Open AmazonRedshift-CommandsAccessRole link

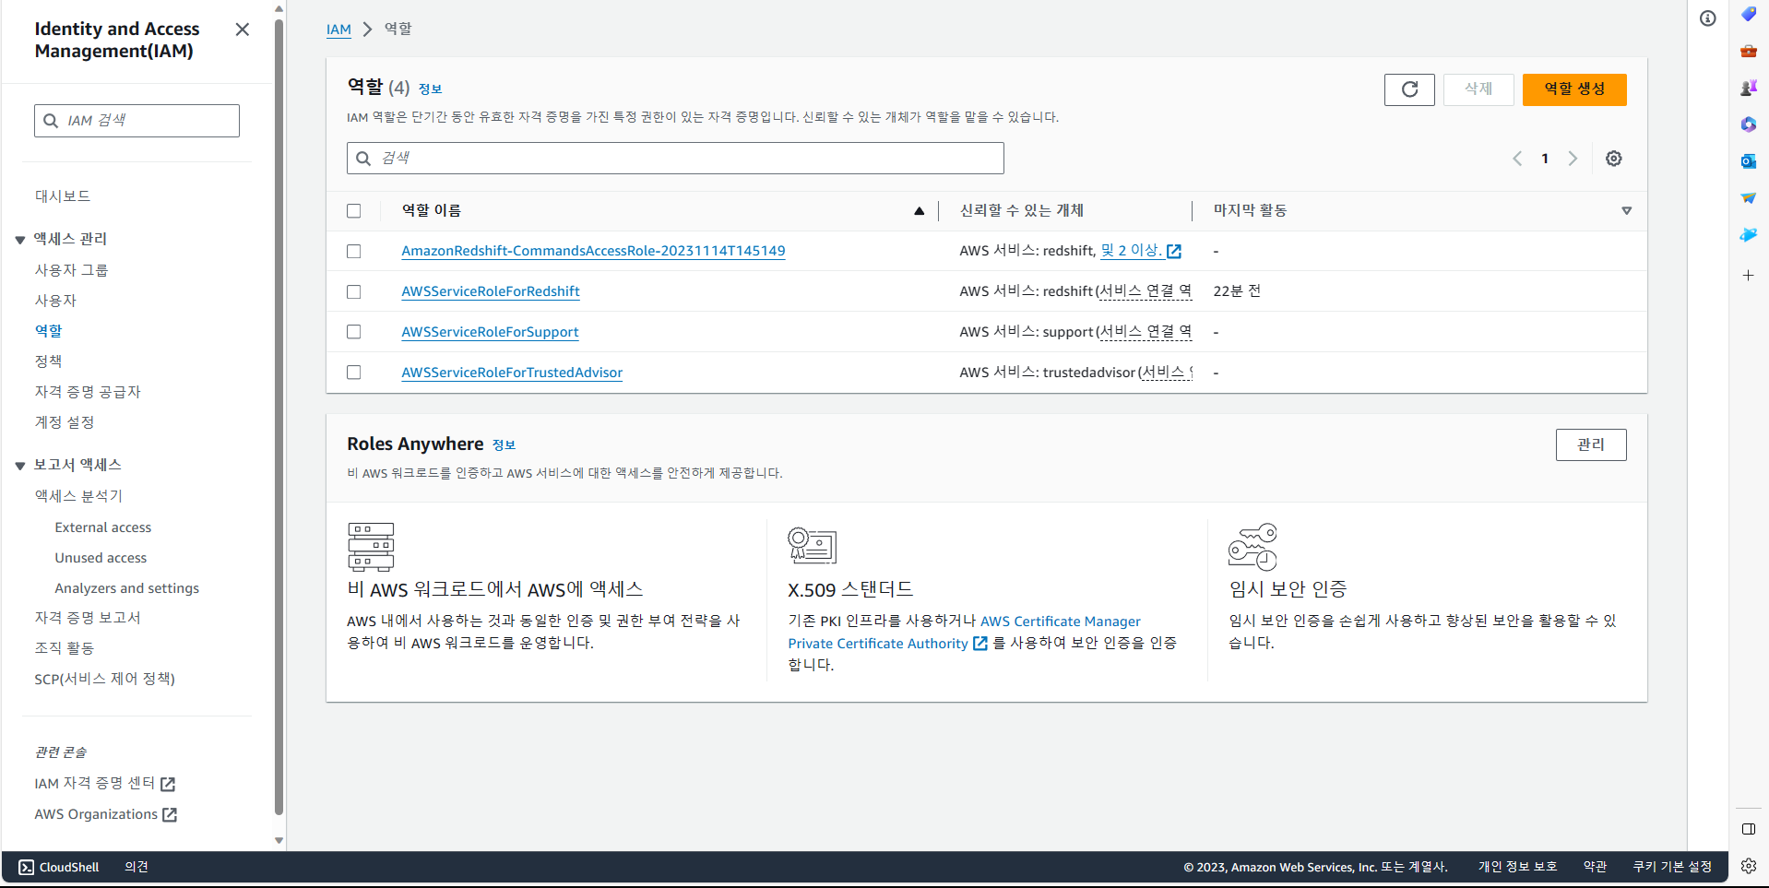593,251
